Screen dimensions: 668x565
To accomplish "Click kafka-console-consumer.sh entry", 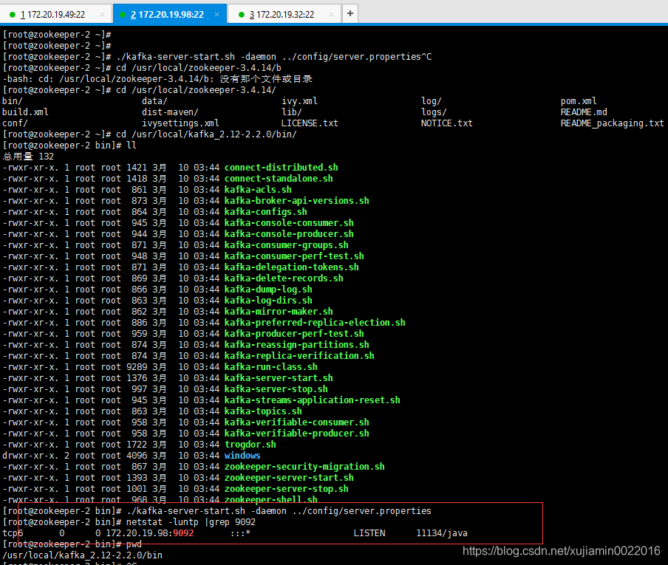I will [289, 223].
